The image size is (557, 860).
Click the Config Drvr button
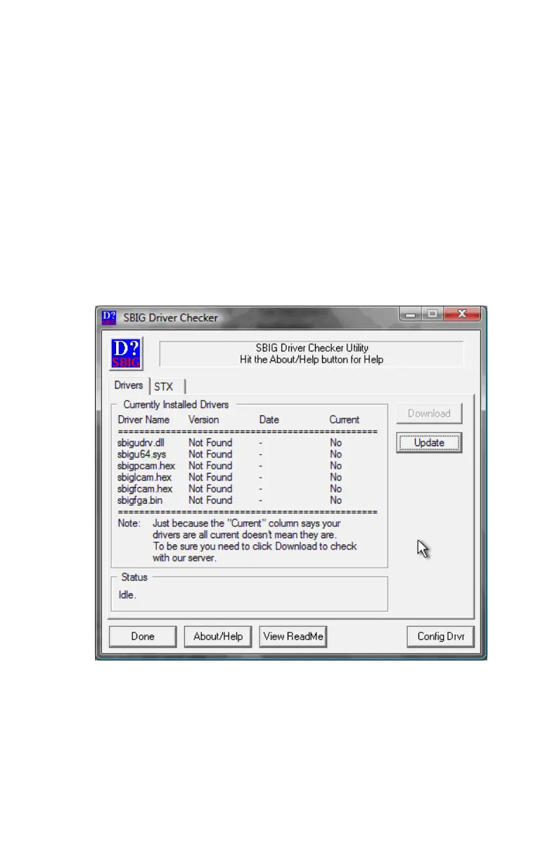pyautogui.click(x=440, y=637)
